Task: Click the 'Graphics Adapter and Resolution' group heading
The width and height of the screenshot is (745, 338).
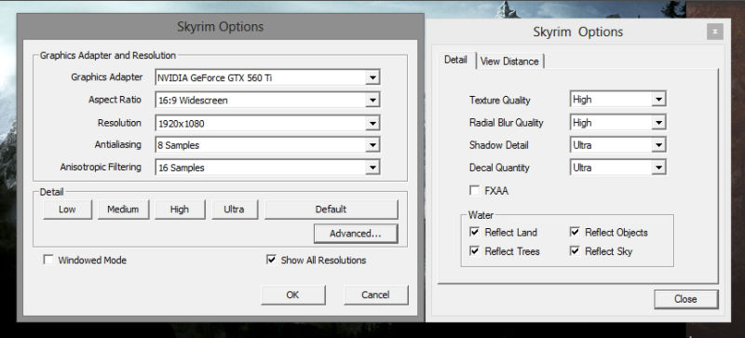Action: (x=108, y=55)
